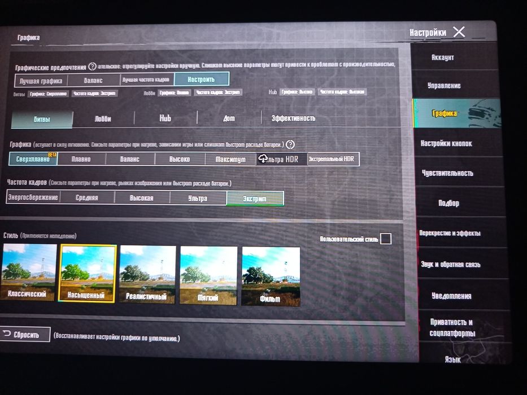Choose the Классический style thumbnail

(28, 272)
